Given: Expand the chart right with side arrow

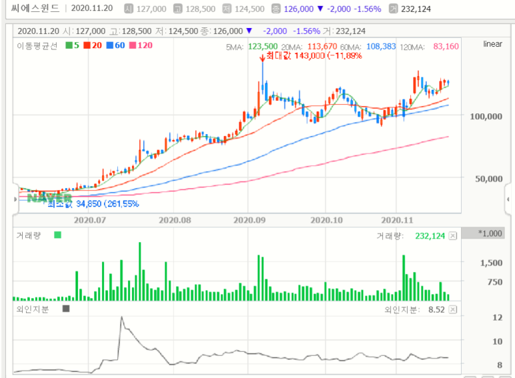Looking at the screenshot, I should click(x=508, y=199).
